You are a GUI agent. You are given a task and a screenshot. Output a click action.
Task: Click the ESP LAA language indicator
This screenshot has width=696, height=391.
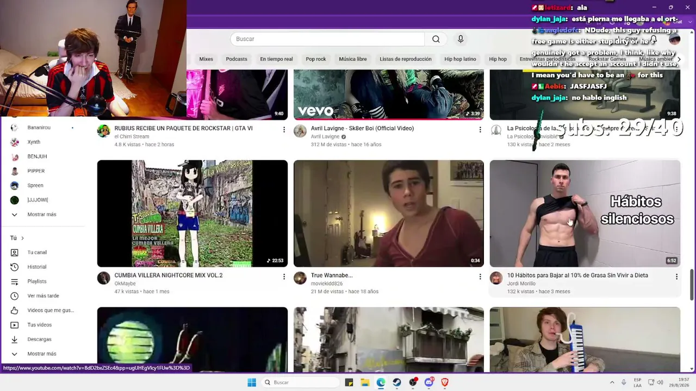point(638,382)
